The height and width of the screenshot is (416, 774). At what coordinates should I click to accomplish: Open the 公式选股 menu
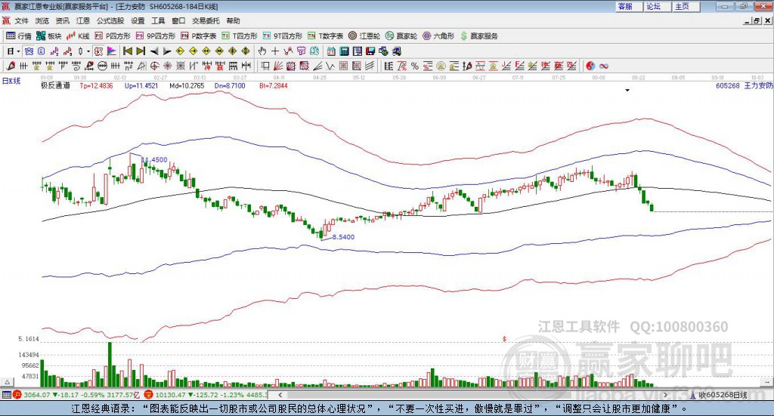coord(110,20)
